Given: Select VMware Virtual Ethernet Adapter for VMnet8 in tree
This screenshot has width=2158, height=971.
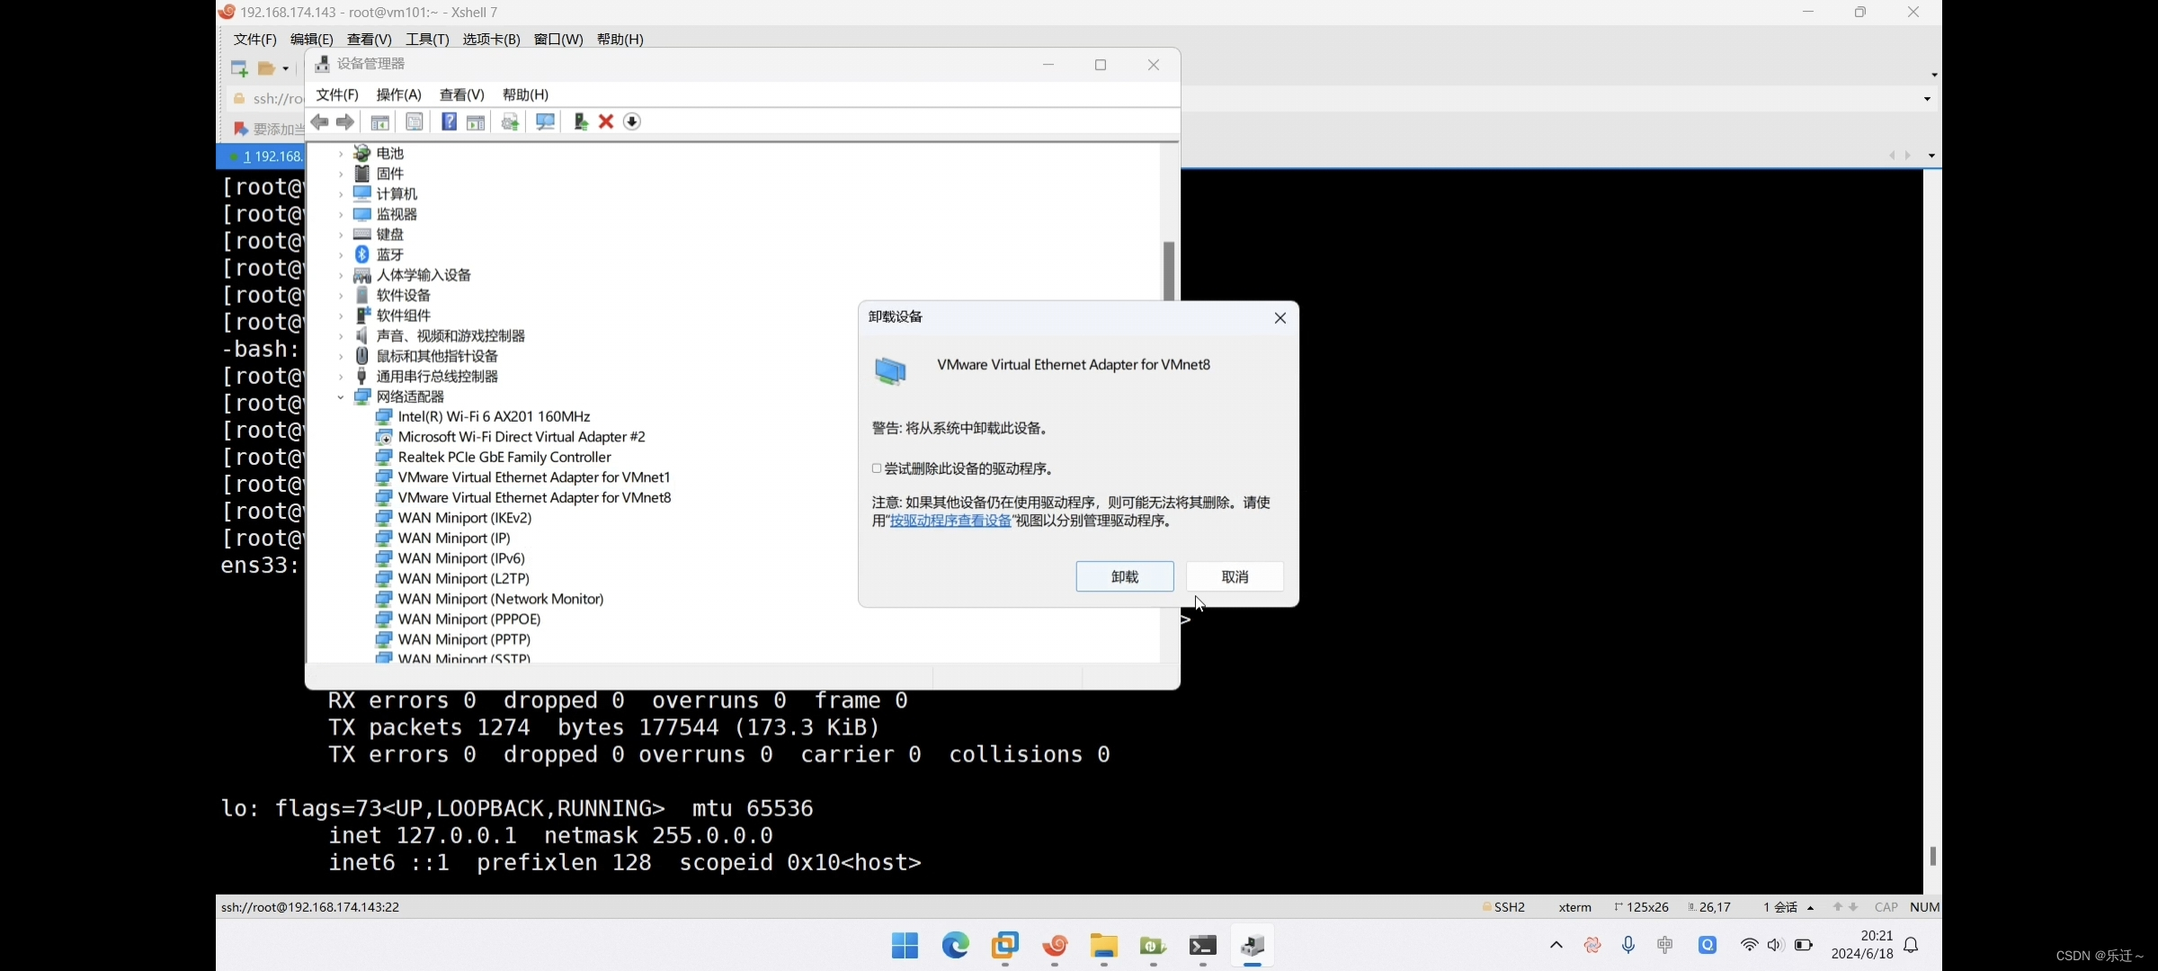Looking at the screenshot, I should coord(534,498).
